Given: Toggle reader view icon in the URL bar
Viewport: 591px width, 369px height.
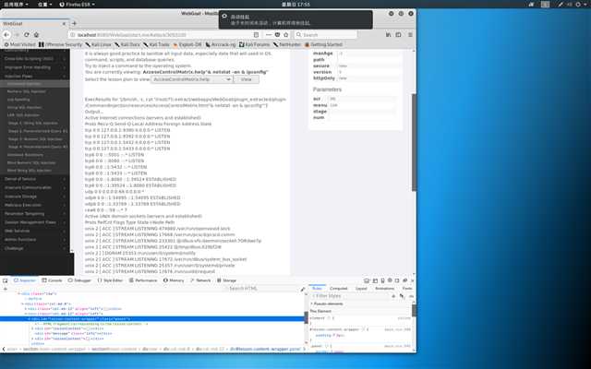Looking at the screenshot, I should pos(257,35).
